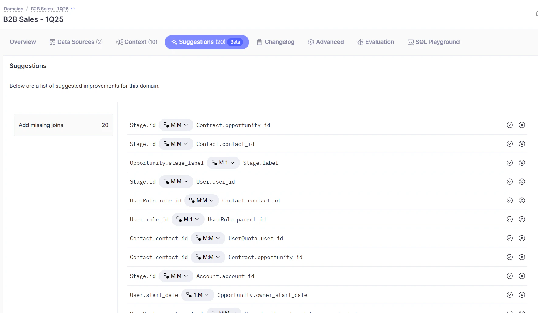Open the Data Sources (2) tab
This screenshot has height=313, width=538.
click(76, 42)
